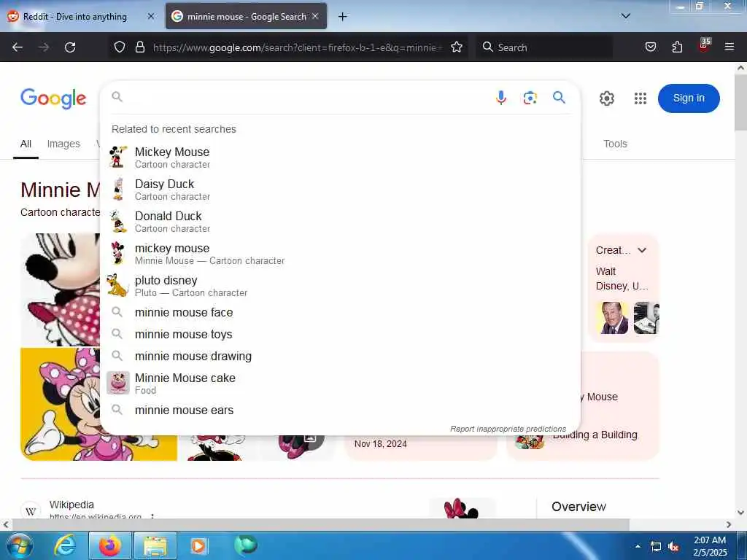Open the Tools search option
This screenshot has width=747, height=560.
click(x=615, y=144)
